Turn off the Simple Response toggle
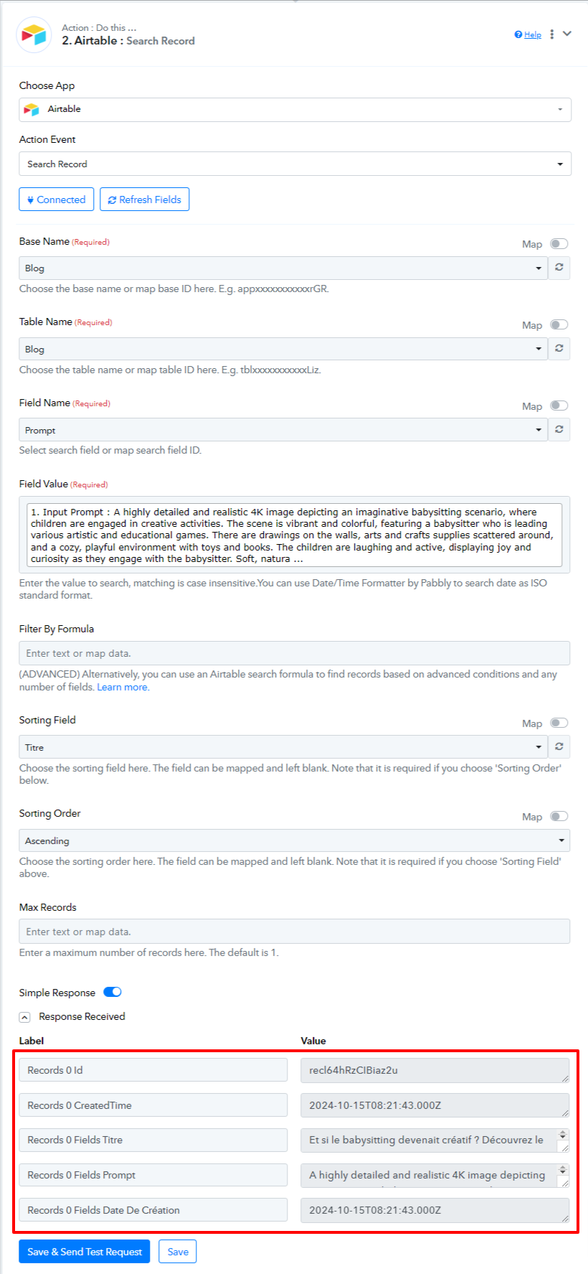 113,992
